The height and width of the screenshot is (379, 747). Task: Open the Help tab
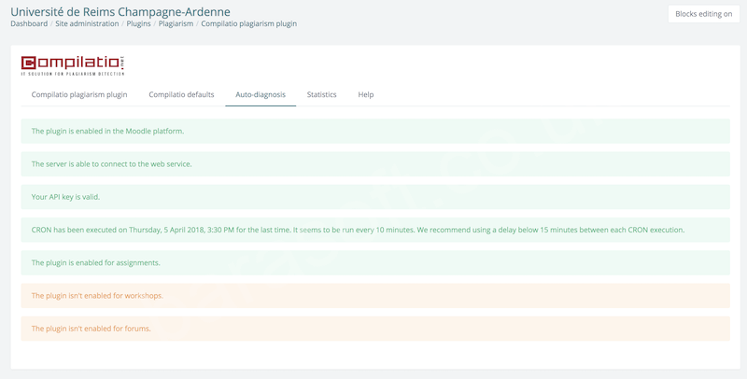(366, 94)
